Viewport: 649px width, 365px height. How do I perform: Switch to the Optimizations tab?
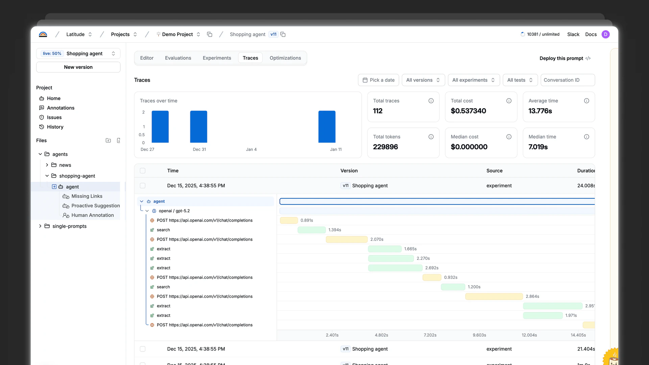[x=285, y=58]
